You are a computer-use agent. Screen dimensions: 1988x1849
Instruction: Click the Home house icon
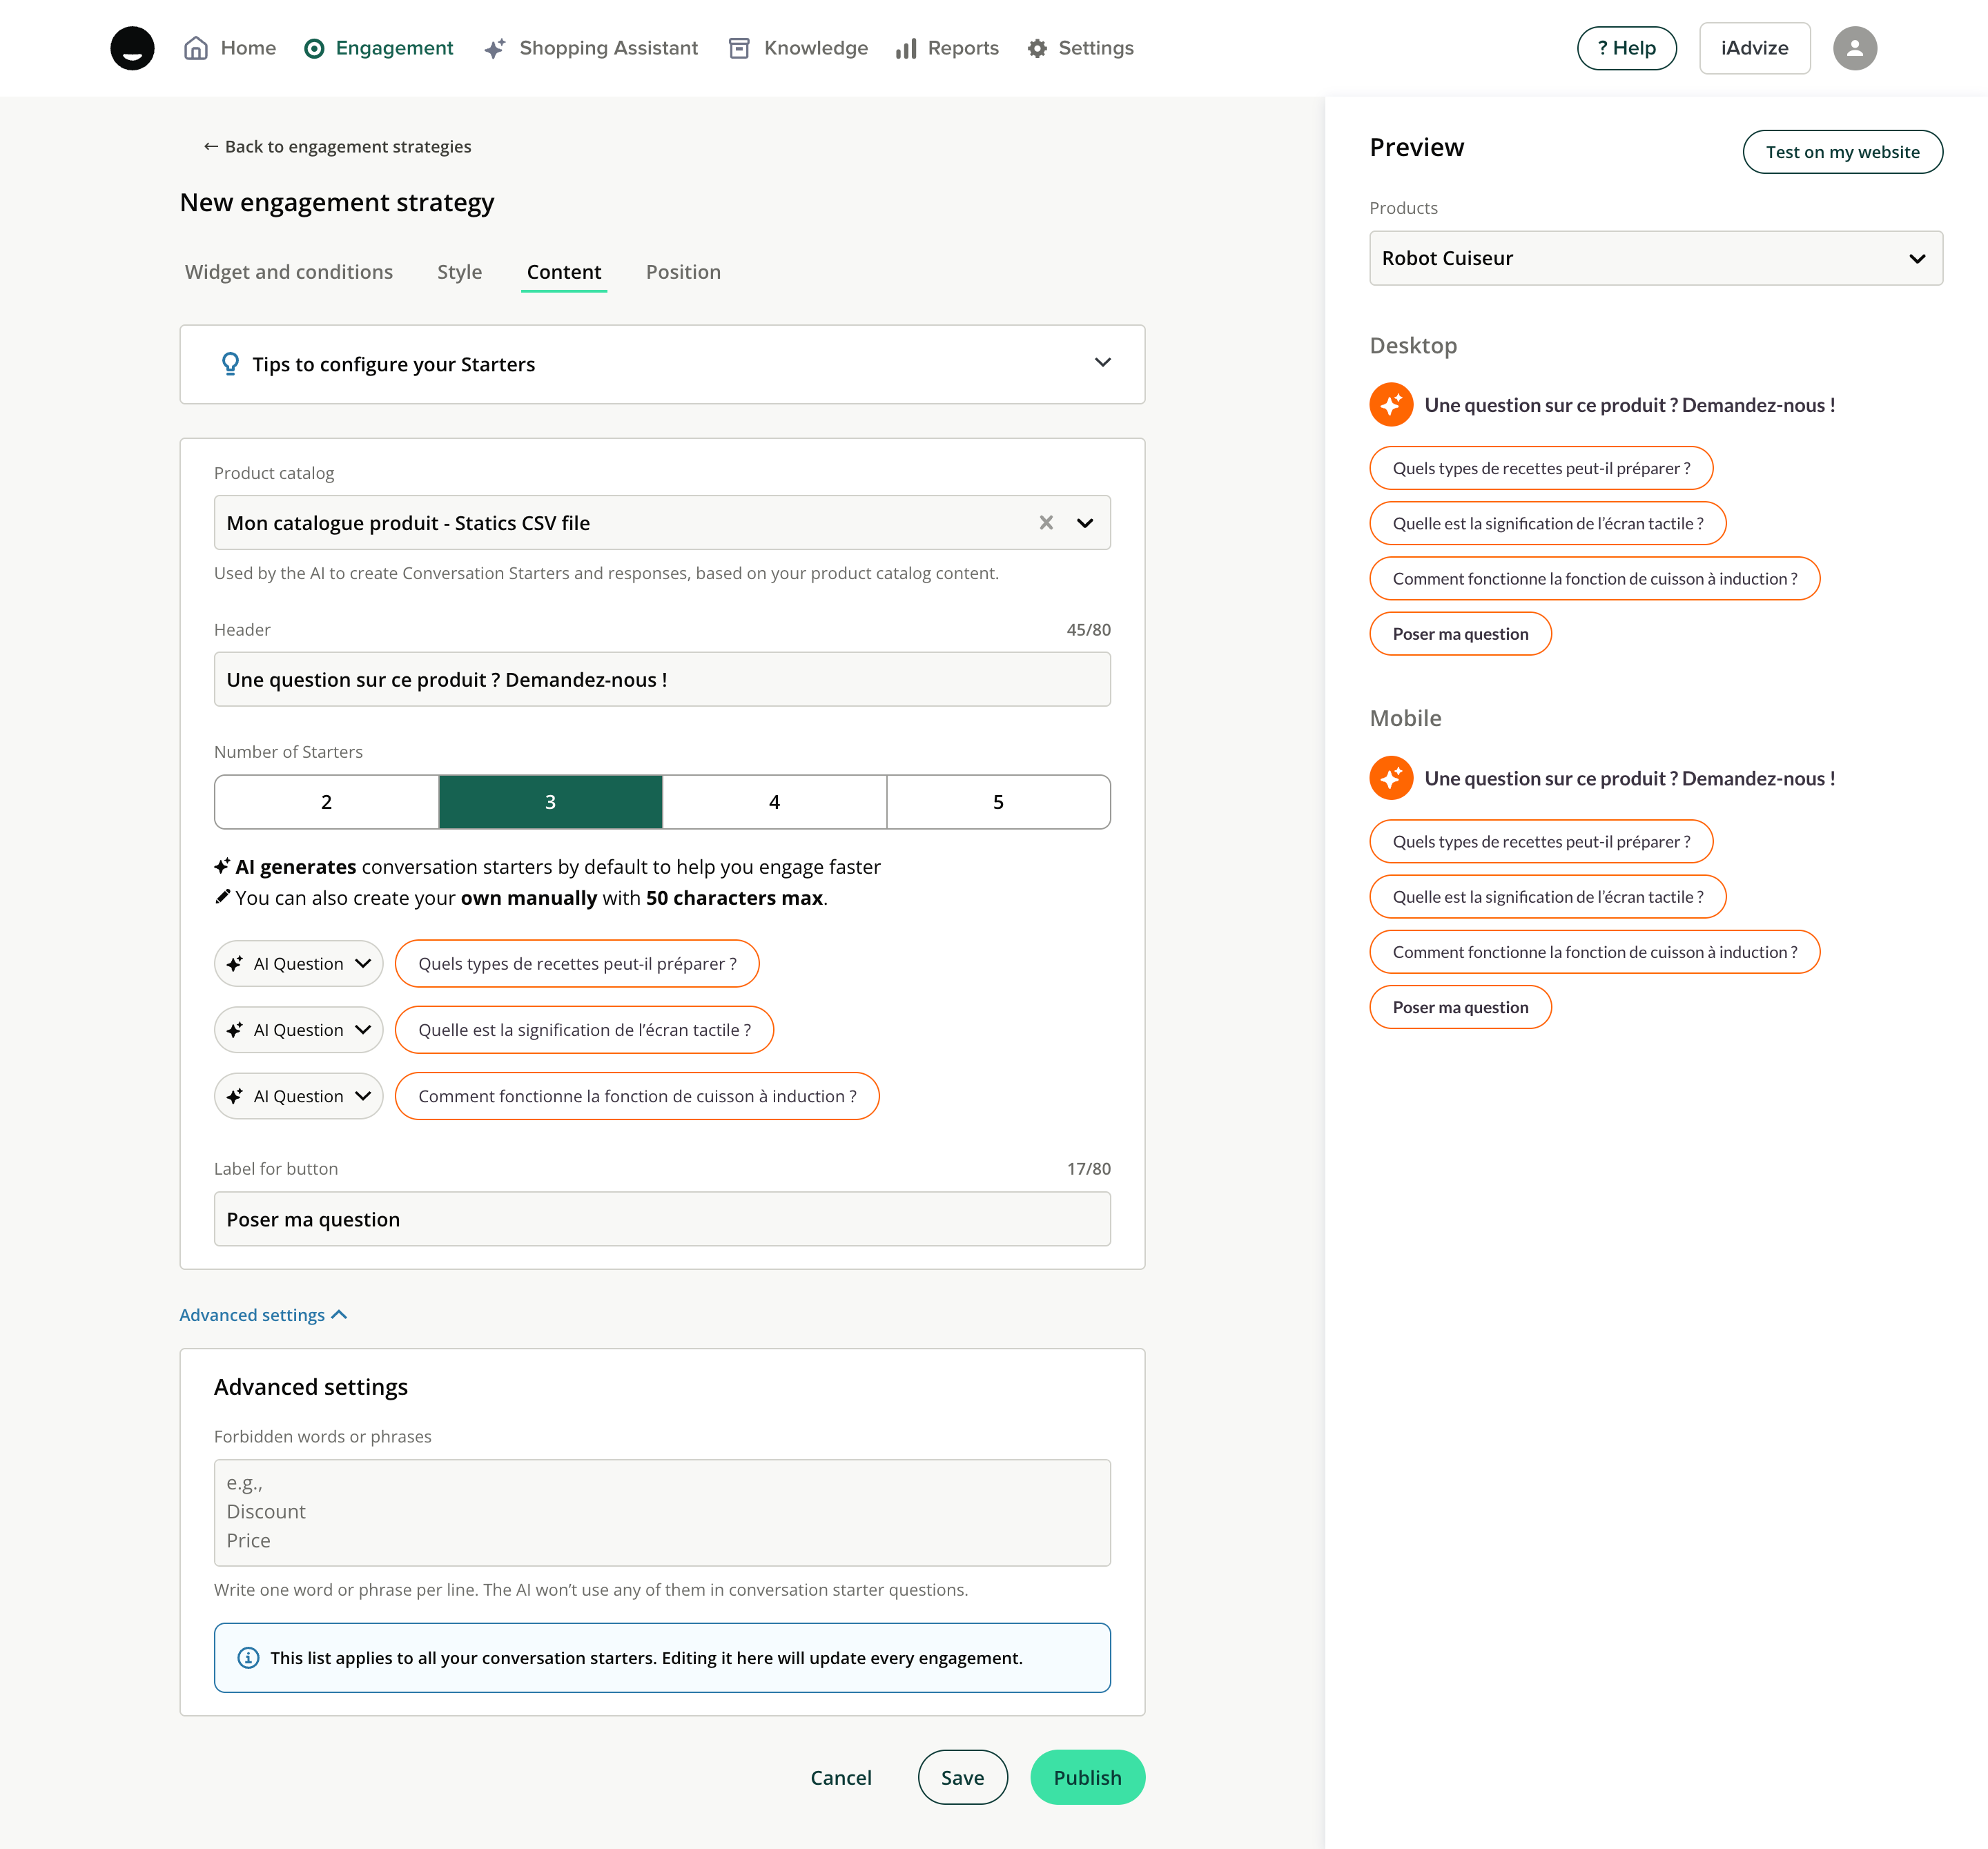point(196,48)
